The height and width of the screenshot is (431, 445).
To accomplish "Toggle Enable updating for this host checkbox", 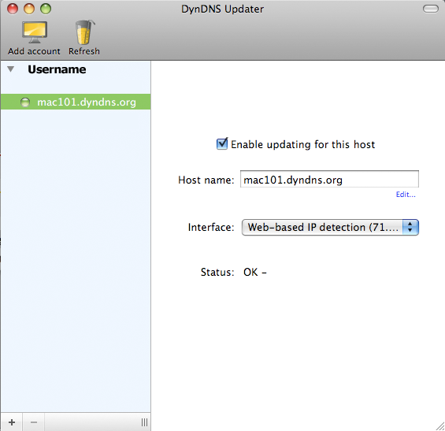I will pos(222,143).
